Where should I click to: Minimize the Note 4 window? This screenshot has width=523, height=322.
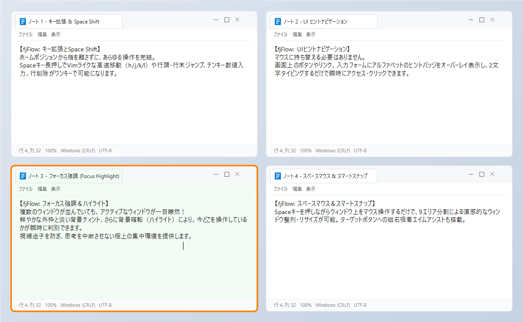(471, 174)
